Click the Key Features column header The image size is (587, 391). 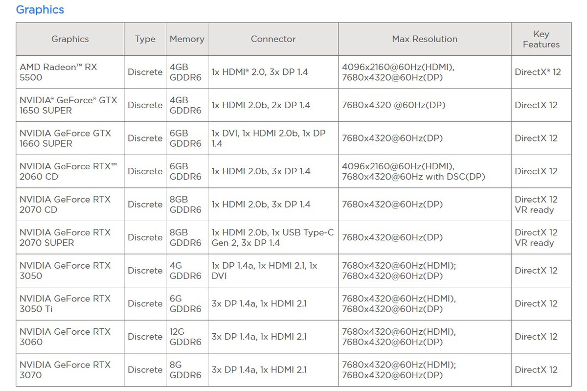(541, 39)
